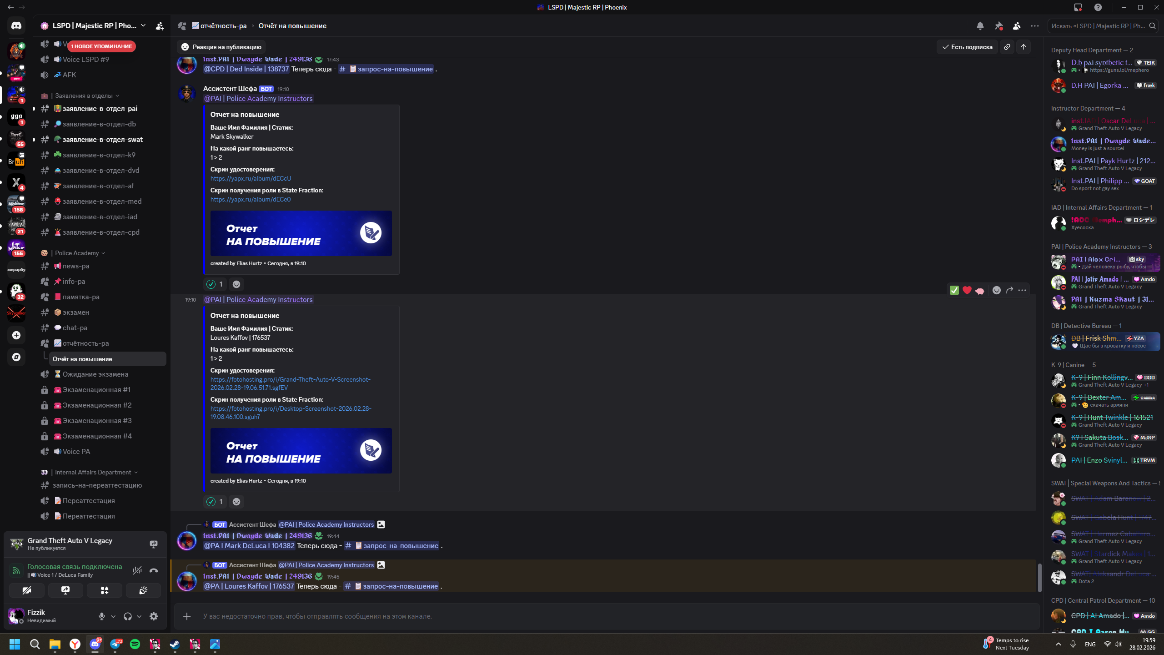Click the copy link icon
Viewport: 1164px width, 655px height.
1007,47
